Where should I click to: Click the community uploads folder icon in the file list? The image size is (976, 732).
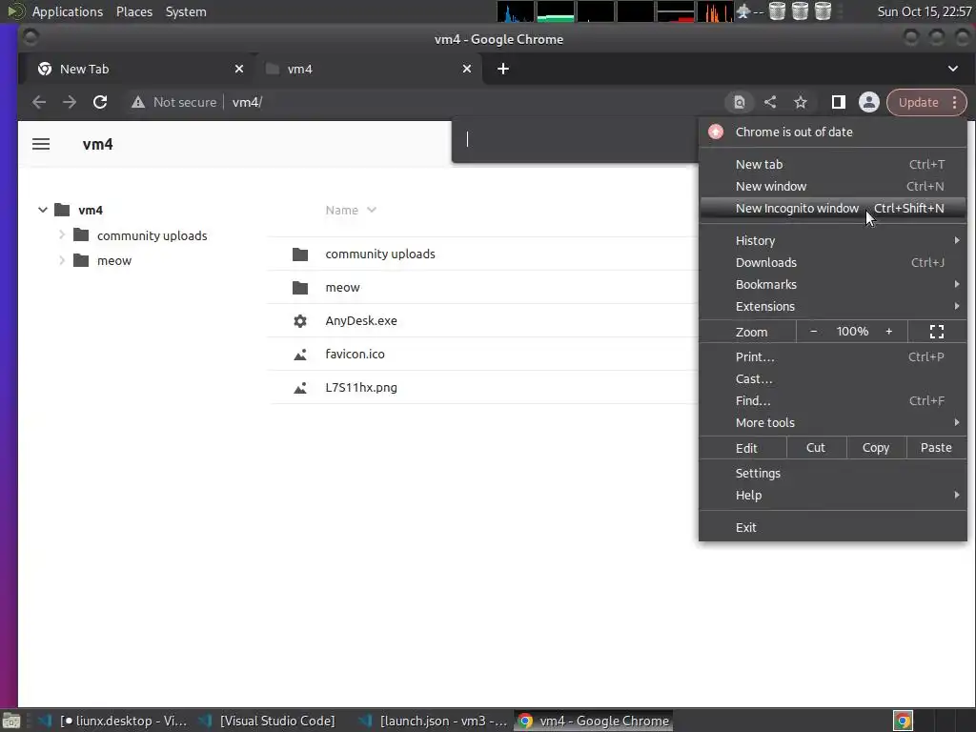300,254
